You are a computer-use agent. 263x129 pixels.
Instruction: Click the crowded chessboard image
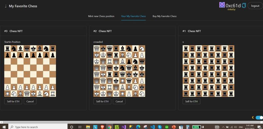(119, 71)
